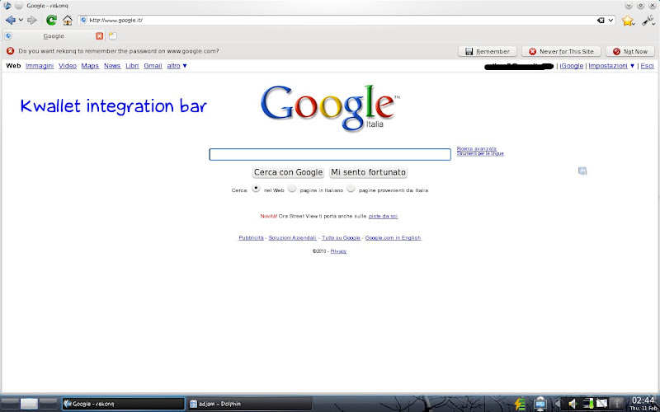Switch to Google – rekonq in taskbar
This screenshot has width=660, height=412.
pyautogui.click(x=123, y=404)
